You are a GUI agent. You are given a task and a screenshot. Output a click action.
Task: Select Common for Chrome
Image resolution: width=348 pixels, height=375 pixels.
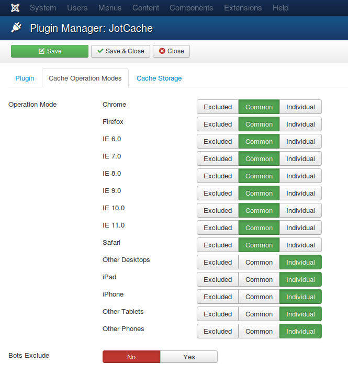tap(259, 107)
